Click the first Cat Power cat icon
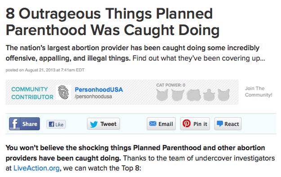Viewport: 281px width, 177px height. pyautogui.click(x=162, y=95)
